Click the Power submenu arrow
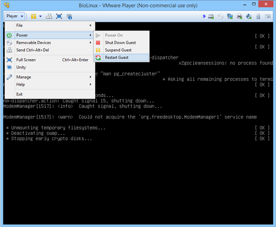The image size is (276, 227). point(91,35)
